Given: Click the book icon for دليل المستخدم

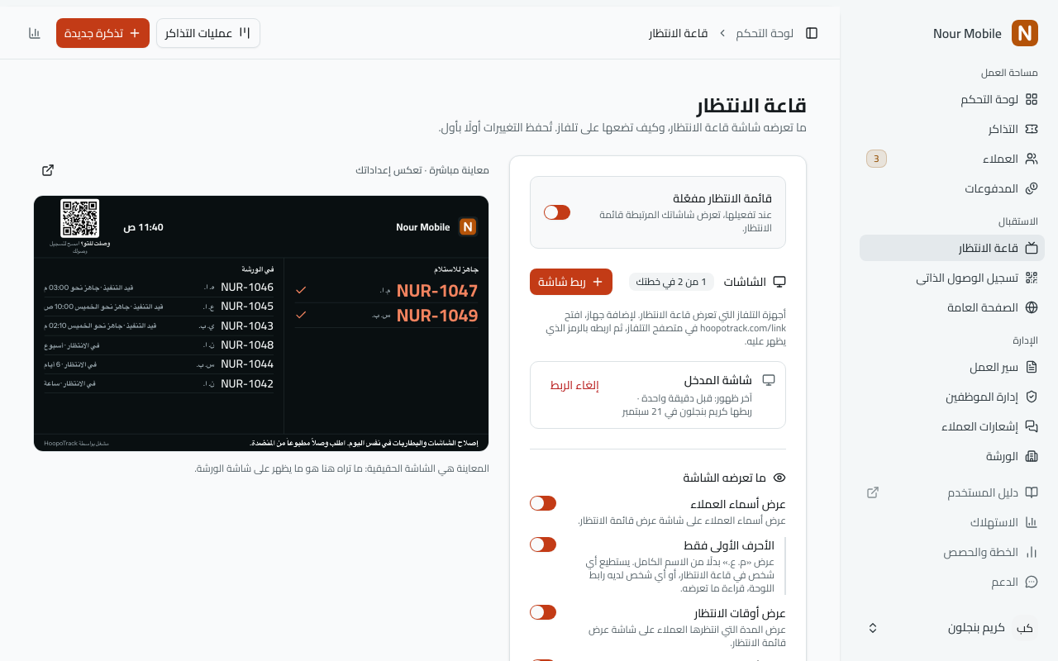Looking at the screenshot, I should tap(1032, 492).
